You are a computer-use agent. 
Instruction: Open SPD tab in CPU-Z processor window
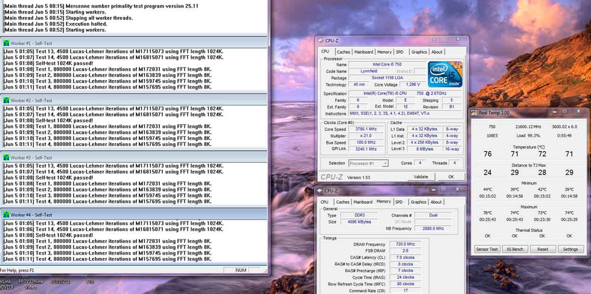pos(400,52)
